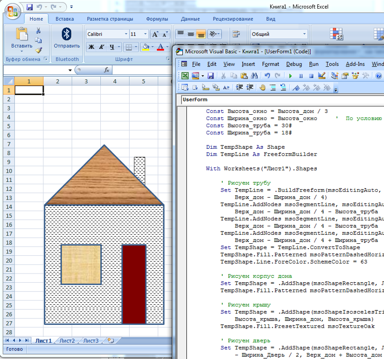Toggle bold Ж formatting
The height and width of the screenshot is (359, 384).
click(91, 47)
